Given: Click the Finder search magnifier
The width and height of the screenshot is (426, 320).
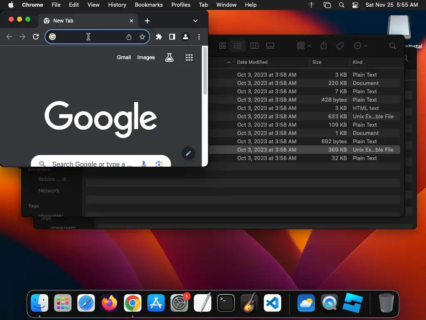Looking at the screenshot, I should 393,46.
